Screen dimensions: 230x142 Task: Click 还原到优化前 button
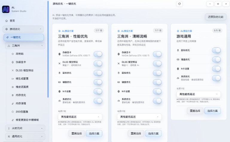[x=215, y=17]
